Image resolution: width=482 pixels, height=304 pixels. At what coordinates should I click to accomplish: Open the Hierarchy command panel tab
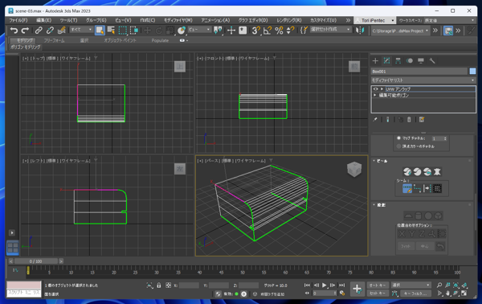point(398,60)
